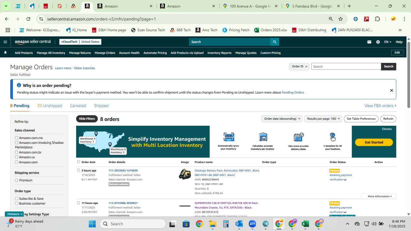
Task: Click the Get Started button in banner
Action: [374, 142]
